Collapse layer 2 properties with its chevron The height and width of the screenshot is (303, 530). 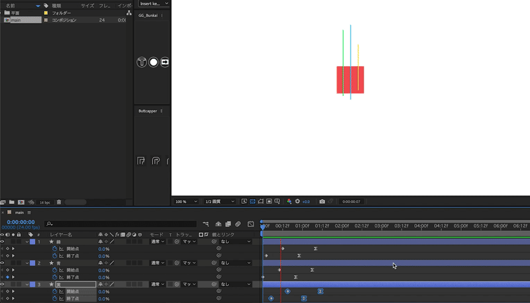coord(27,263)
